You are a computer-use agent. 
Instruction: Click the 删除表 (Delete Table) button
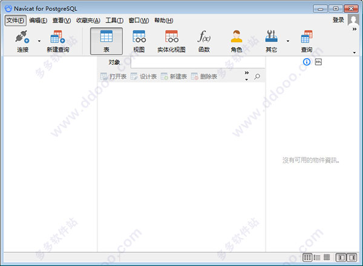click(x=204, y=76)
